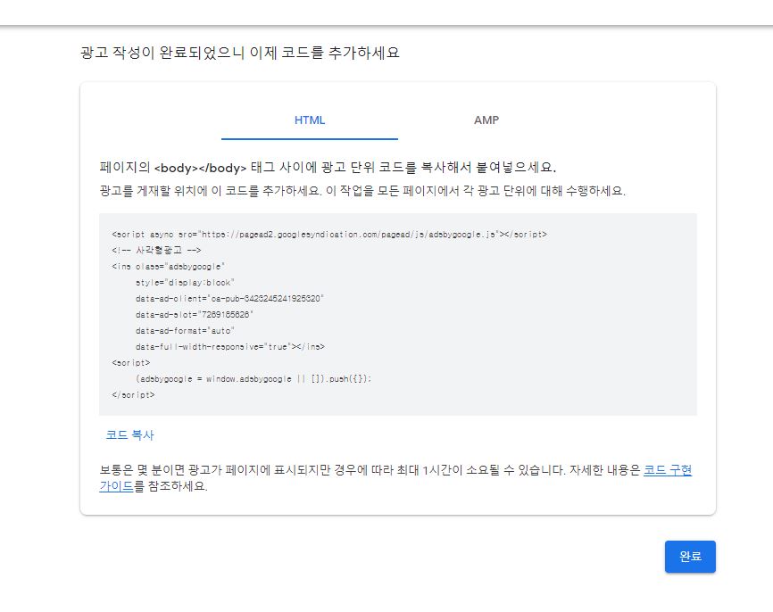773x612 pixels.
Task: Click the style="display:block" code line
Action: click(x=185, y=283)
